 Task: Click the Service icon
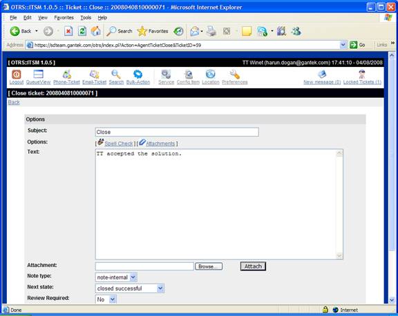tap(167, 75)
